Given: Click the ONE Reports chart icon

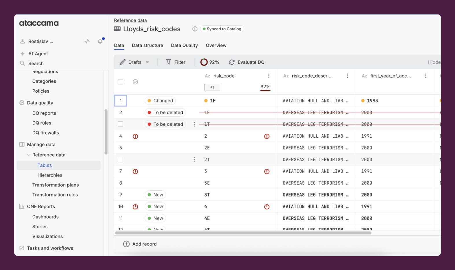Looking at the screenshot, I should click(22, 206).
